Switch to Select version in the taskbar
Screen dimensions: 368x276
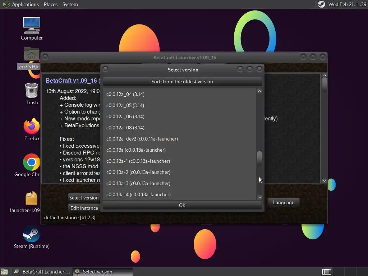pos(103,272)
